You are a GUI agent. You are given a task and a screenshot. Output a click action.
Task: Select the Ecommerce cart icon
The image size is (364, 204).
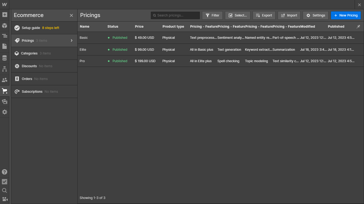click(x=5, y=91)
